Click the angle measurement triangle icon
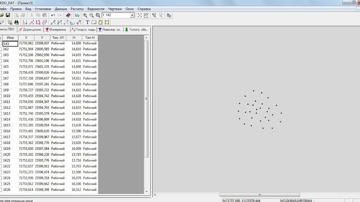Viewport: 360px width, 202px height. (72, 22)
